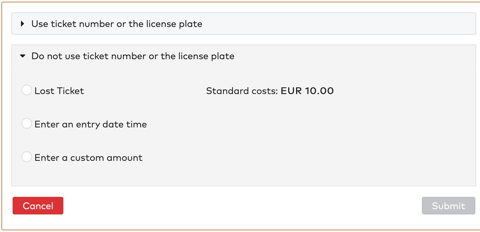
Task: Select 'Enter a custom amount' option
Action: 27,157
